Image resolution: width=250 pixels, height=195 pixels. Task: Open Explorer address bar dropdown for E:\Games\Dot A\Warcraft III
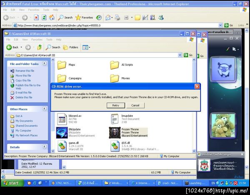[180, 55]
